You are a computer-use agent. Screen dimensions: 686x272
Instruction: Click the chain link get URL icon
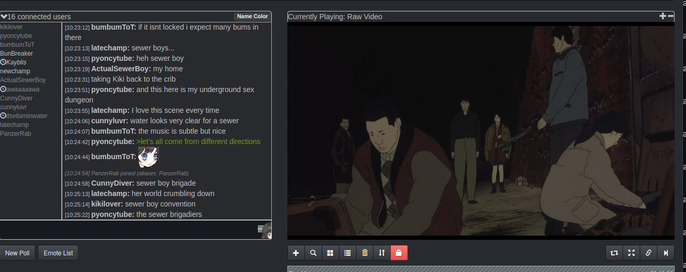[649, 253]
